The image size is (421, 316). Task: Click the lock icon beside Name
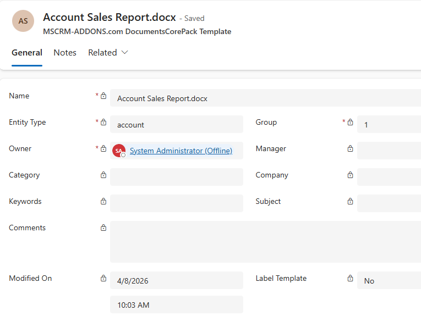pos(103,96)
